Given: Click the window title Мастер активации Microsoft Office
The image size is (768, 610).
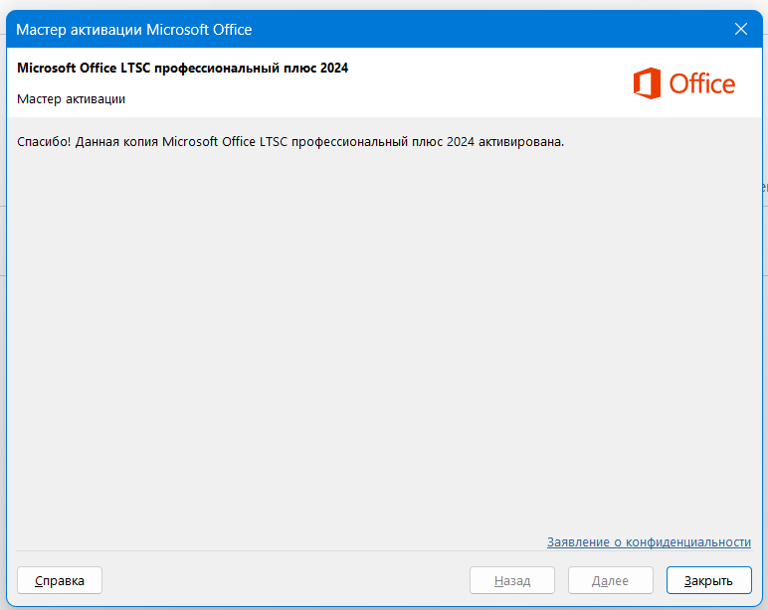Looking at the screenshot, I should (x=133, y=30).
